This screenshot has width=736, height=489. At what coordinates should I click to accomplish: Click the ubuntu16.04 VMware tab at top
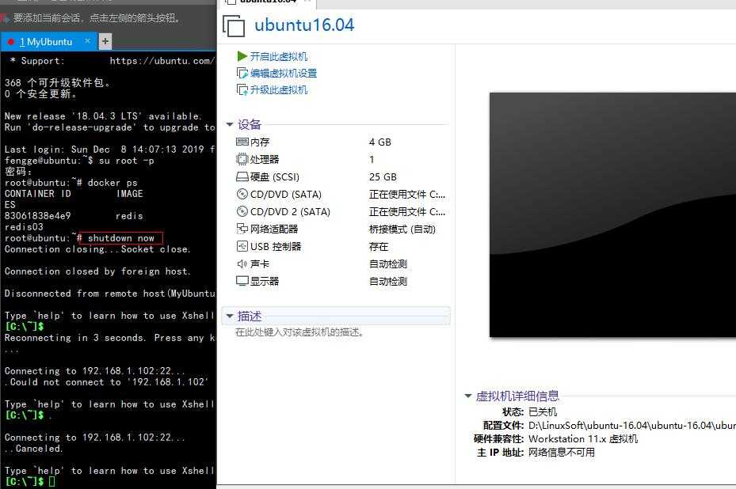(x=269, y=2)
